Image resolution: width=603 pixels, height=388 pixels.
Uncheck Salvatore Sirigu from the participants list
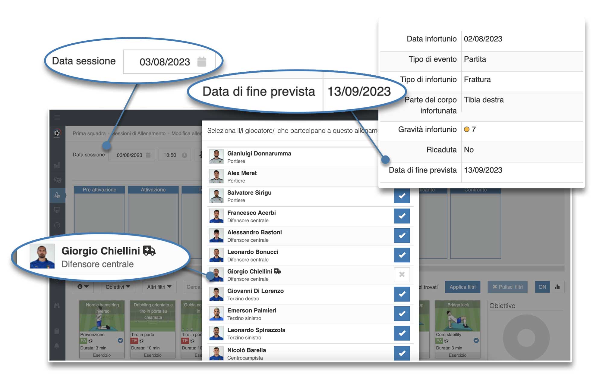point(402,196)
